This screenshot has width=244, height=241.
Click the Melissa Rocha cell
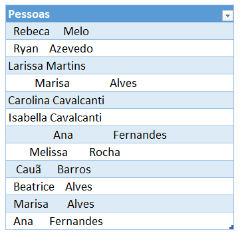[120, 152]
